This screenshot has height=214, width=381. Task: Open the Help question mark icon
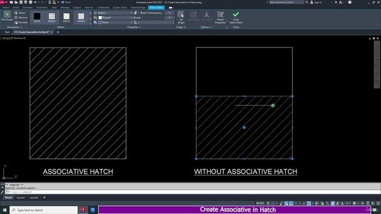tap(349, 2)
